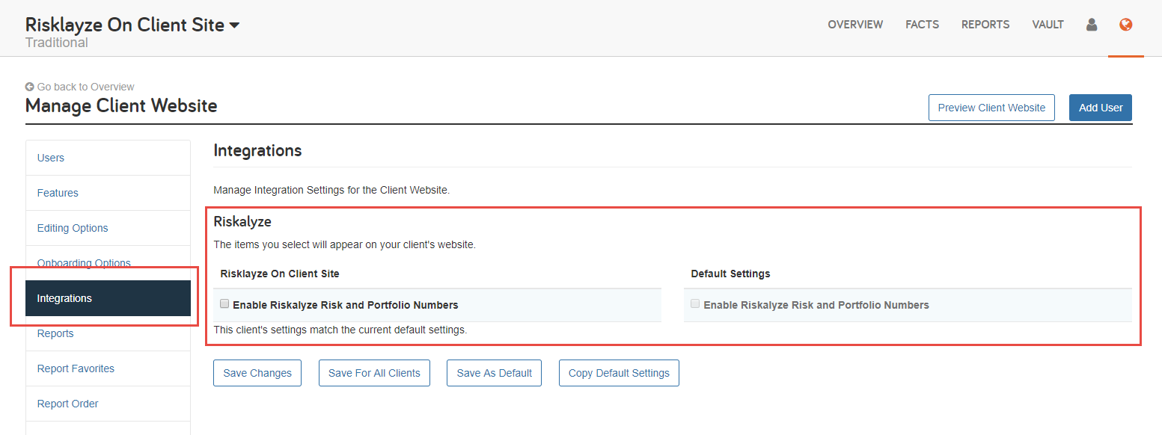Click Go back to Overview link
This screenshot has width=1162, height=435.
click(x=85, y=87)
